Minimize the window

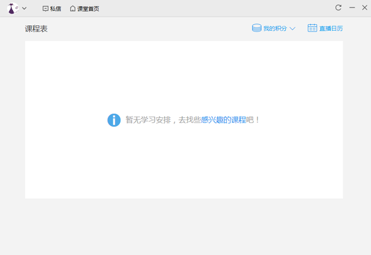click(x=352, y=7)
